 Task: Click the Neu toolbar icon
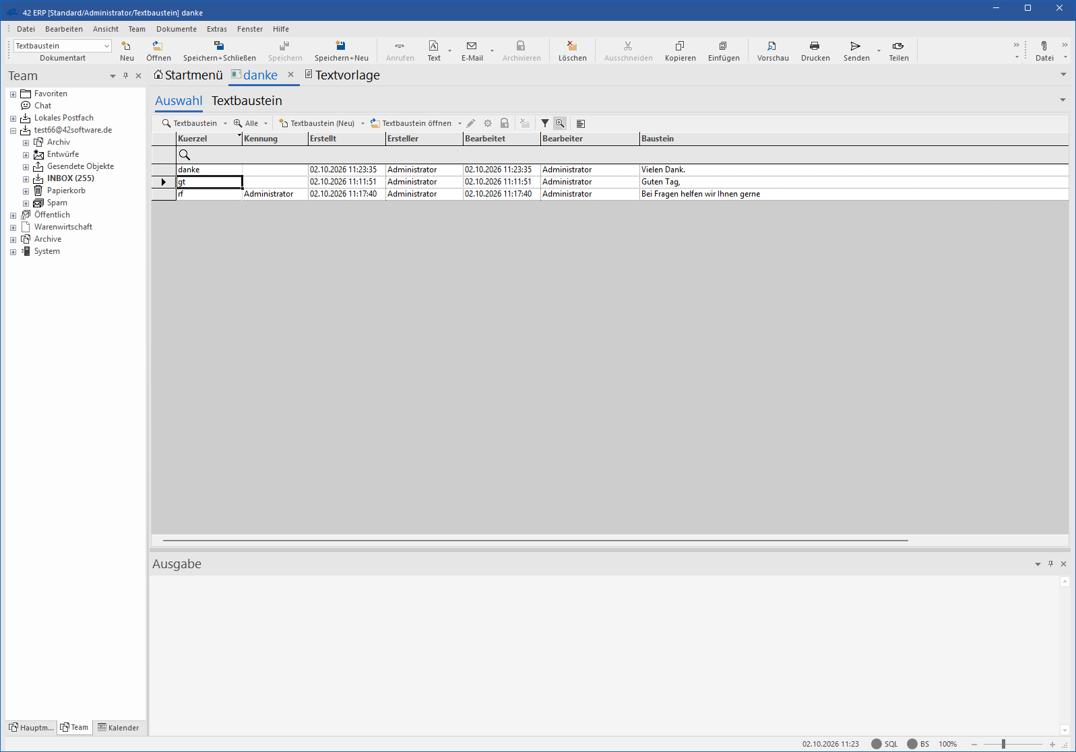tap(127, 50)
